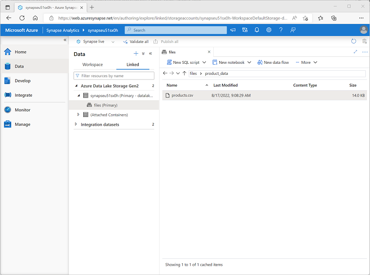Click the browser refresh button
The width and height of the screenshot is (370, 275).
click(22, 18)
